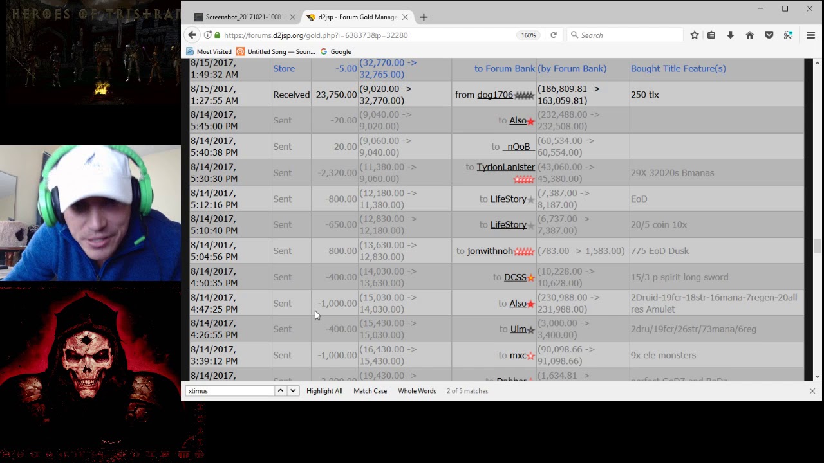Close the d2jsp Forum Gold tab

405,17
